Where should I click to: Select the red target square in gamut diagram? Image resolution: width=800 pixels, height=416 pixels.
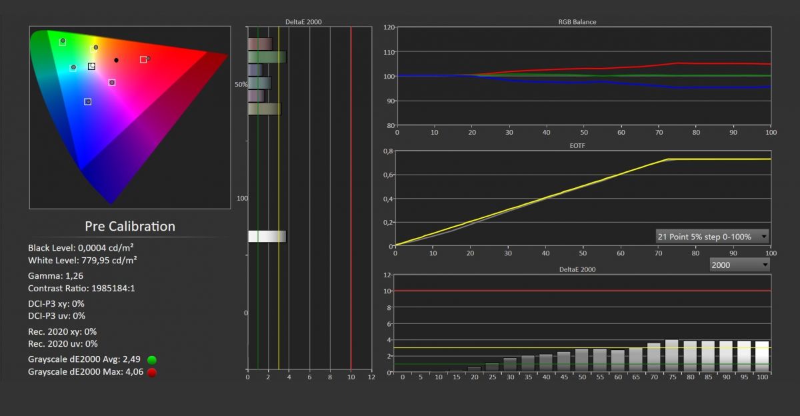pyautogui.click(x=143, y=59)
